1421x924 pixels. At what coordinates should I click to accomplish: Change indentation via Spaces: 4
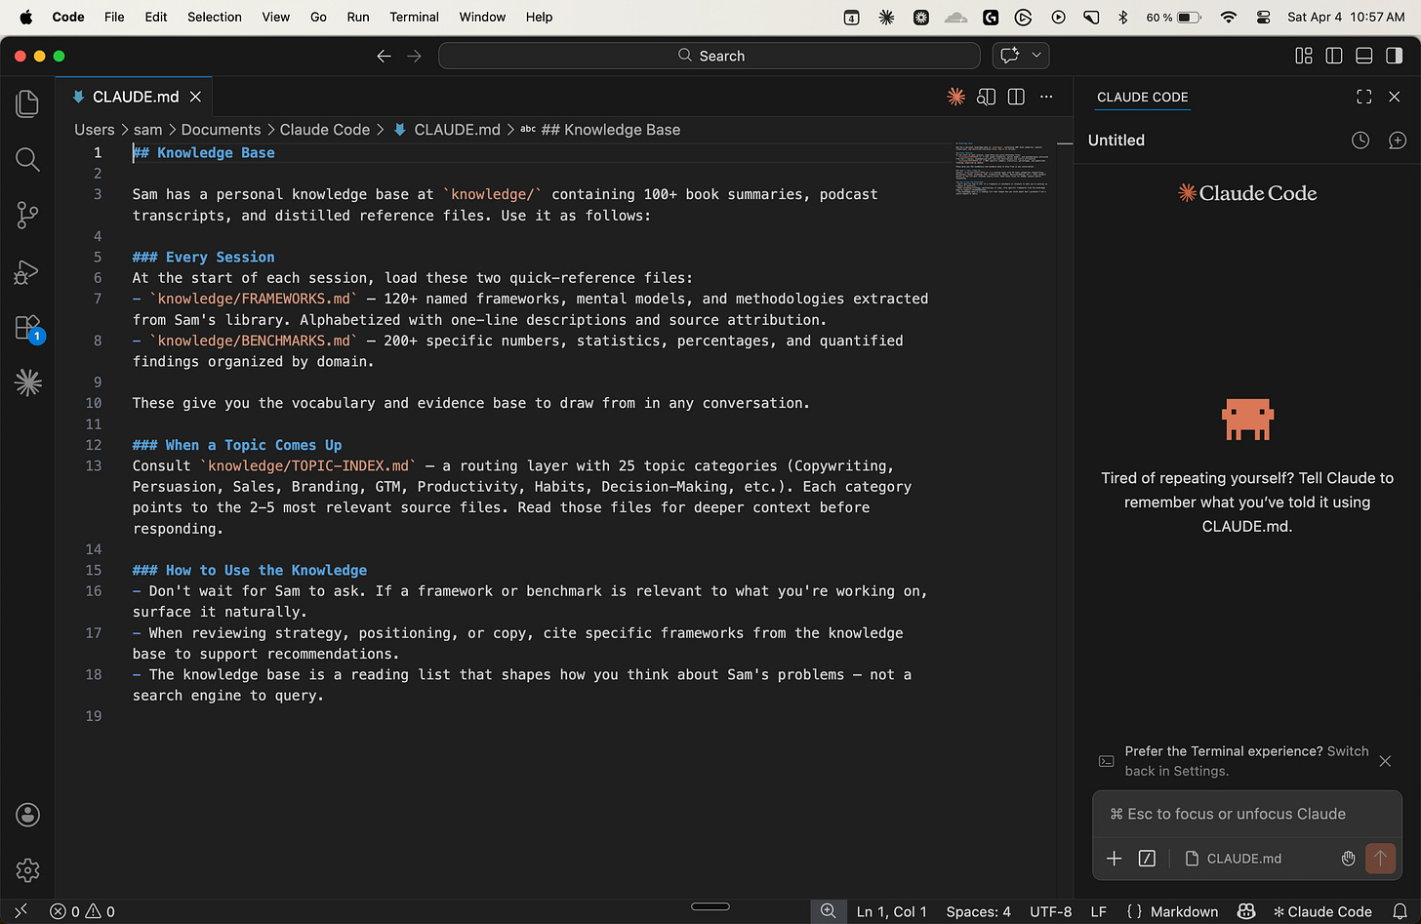click(978, 911)
